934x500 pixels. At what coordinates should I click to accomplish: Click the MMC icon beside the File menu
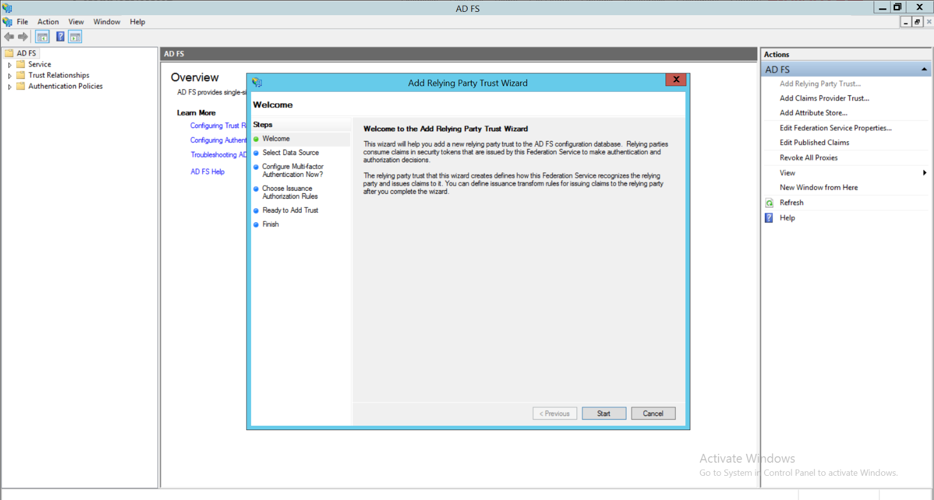click(x=7, y=22)
